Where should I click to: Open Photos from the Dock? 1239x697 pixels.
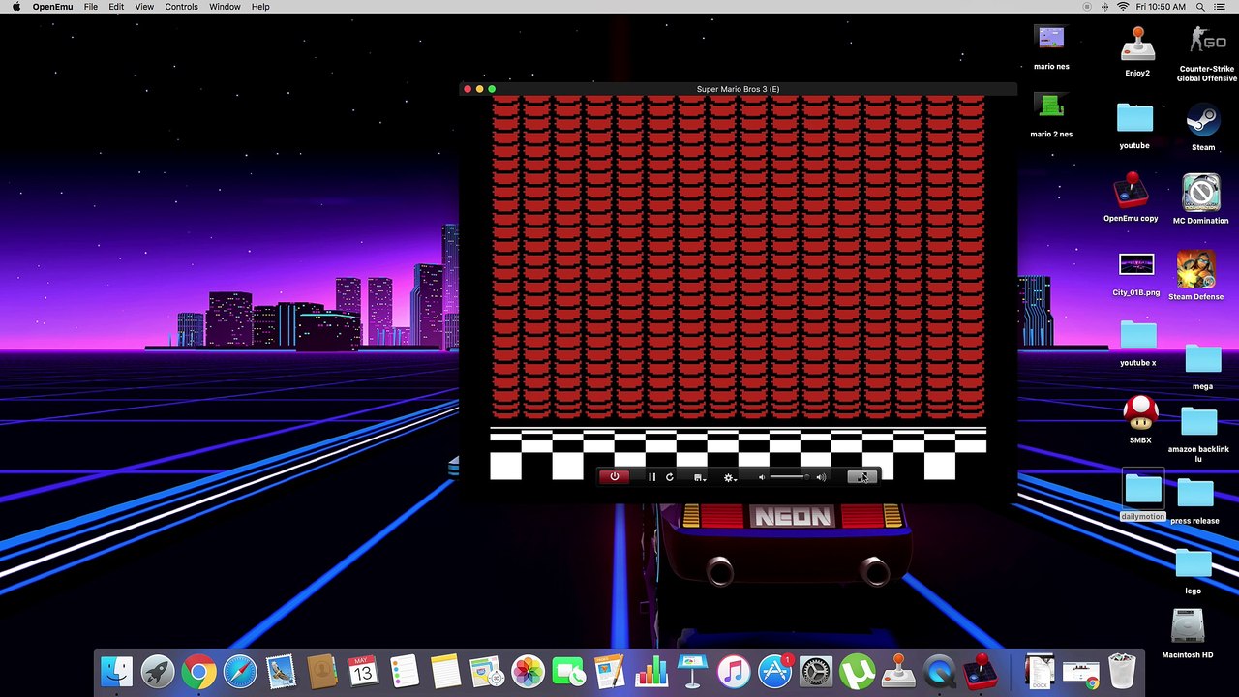click(528, 671)
